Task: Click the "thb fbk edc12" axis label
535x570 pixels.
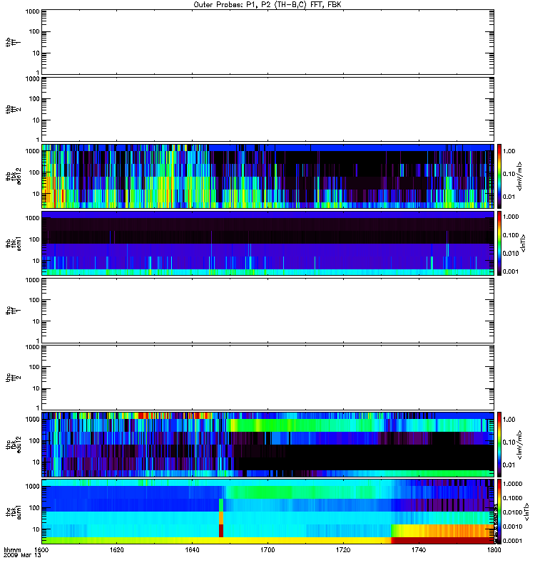Action: pos(13,176)
